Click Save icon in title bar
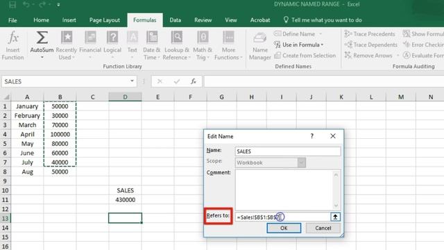Screen dimensions: 444x250 tap(12, 5)
